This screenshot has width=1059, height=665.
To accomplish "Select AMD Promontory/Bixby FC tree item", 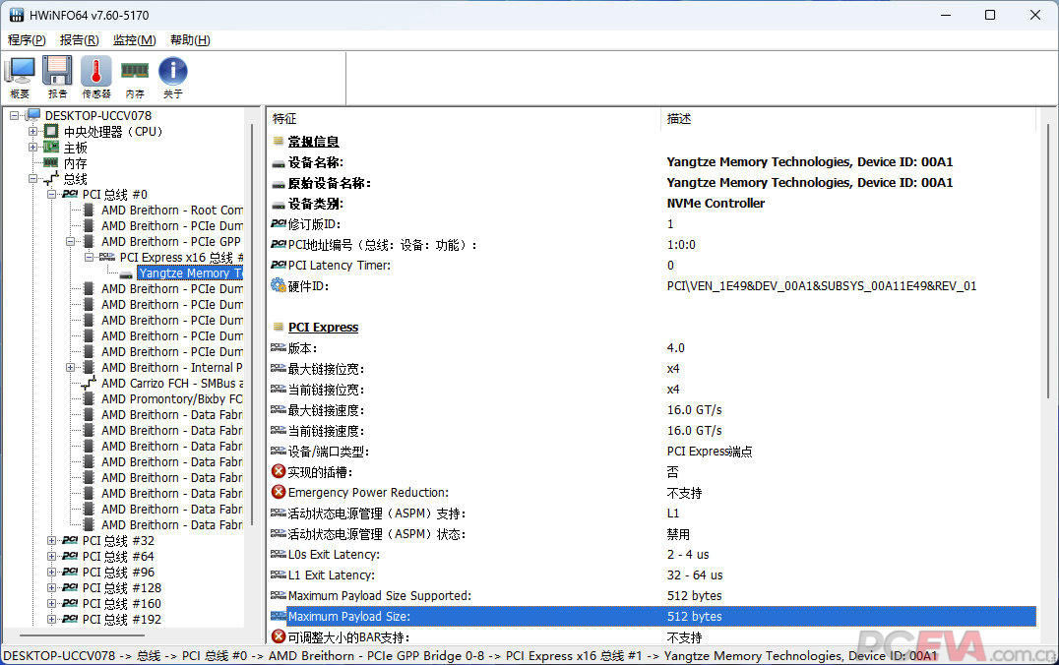I will pos(171,399).
